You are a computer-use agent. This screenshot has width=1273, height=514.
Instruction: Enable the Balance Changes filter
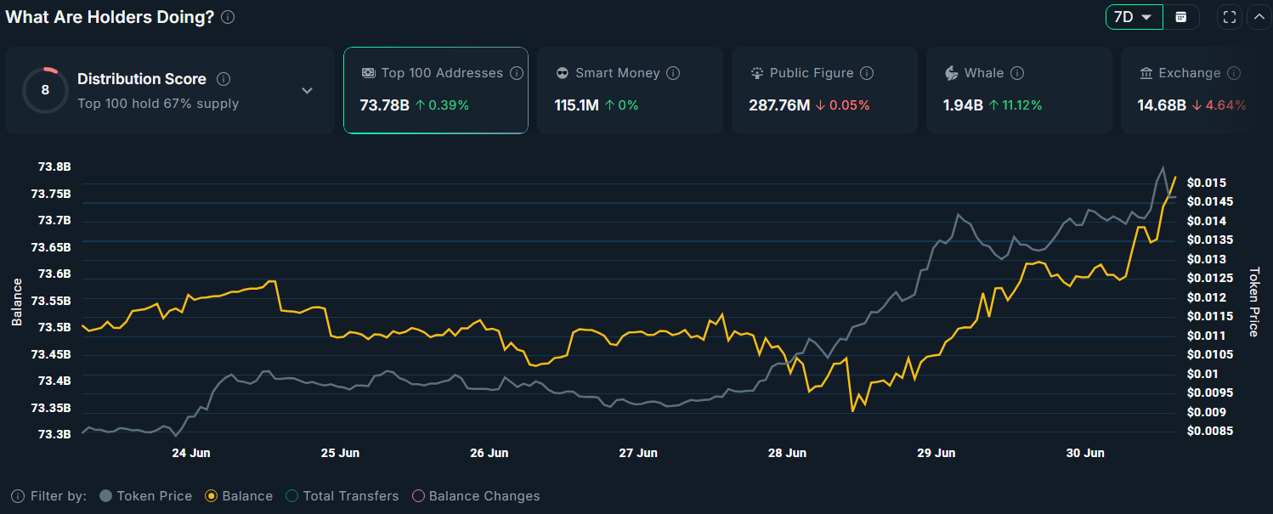(418, 495)
